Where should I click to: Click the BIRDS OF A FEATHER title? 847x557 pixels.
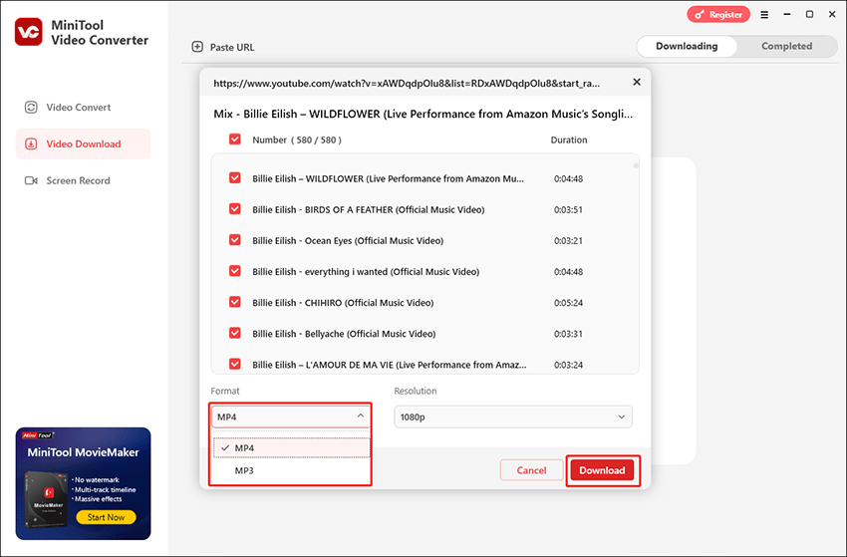click(x=369, y=209)
